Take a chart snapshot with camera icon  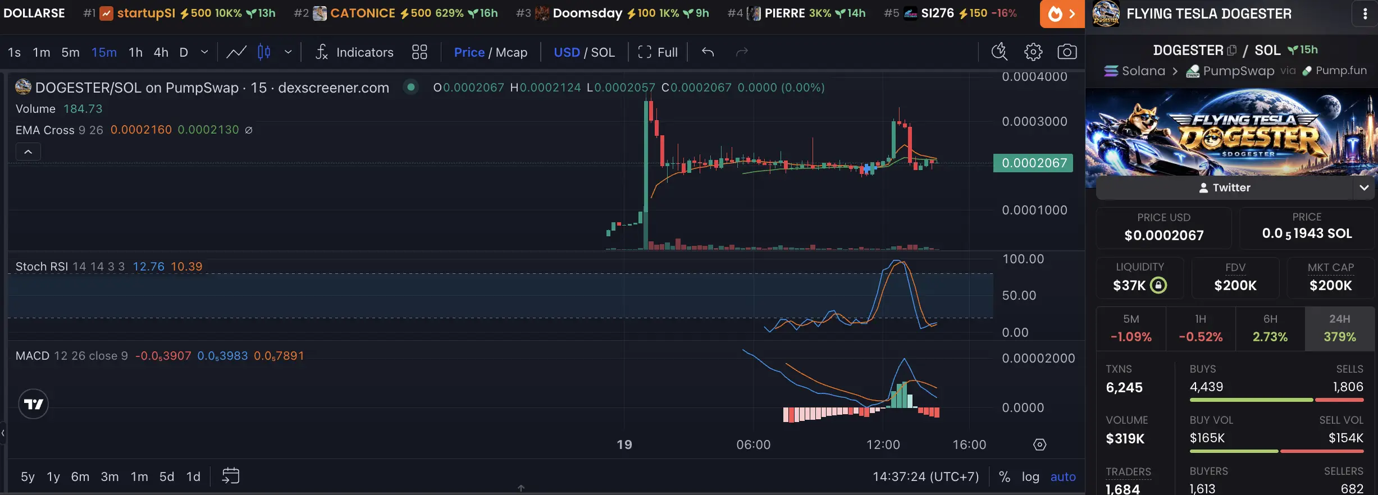click(x=1067, y=52)
